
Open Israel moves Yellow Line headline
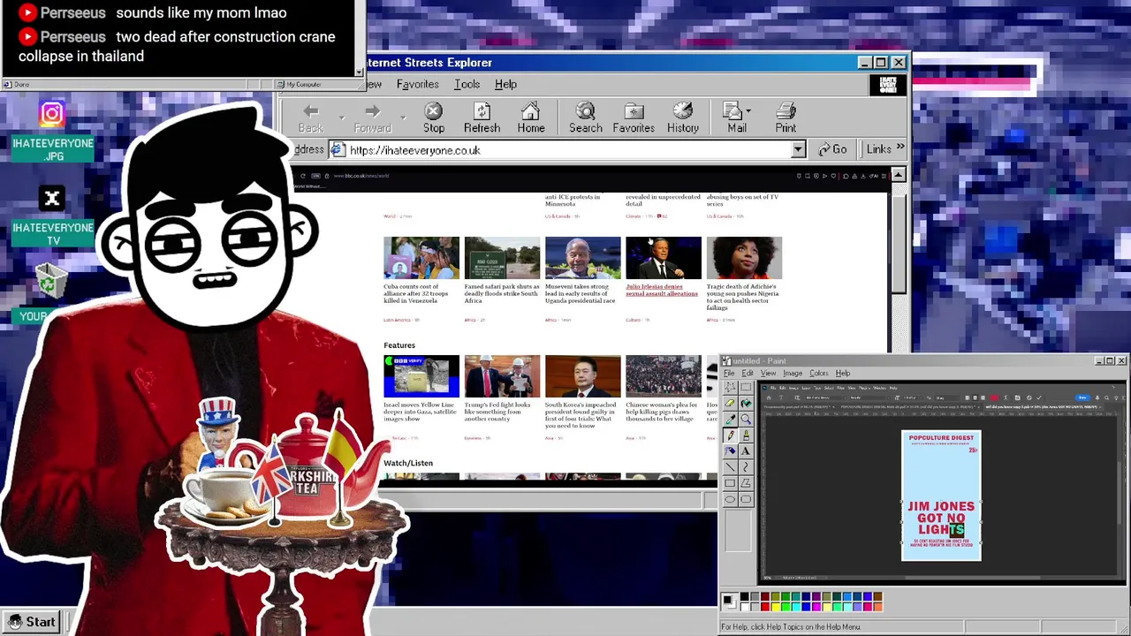coord(420,412)
